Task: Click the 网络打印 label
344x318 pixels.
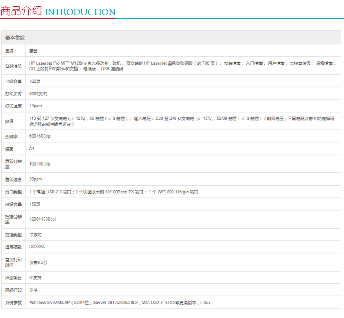Action: coord(13,290)
